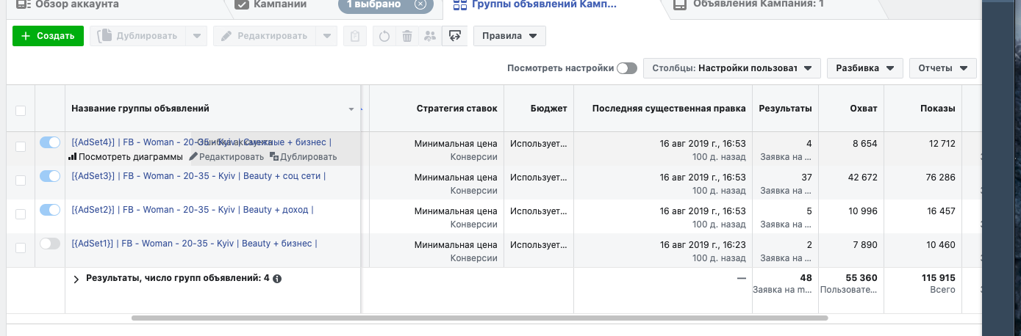Sort by the Показы column header
The image size is (1021, 336).
(937, 109)
